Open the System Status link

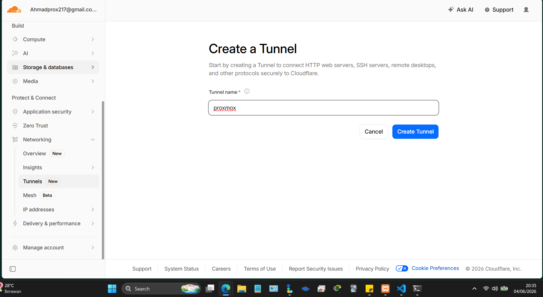click(x=182, y=269)
